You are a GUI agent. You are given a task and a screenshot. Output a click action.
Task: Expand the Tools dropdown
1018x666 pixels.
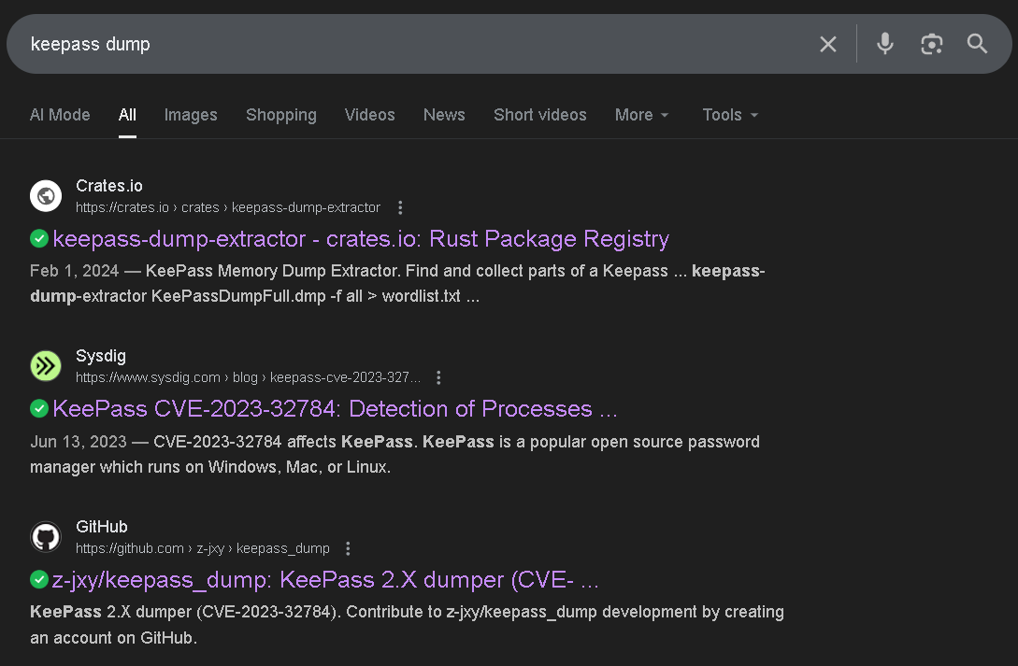[x=730, y=115]
